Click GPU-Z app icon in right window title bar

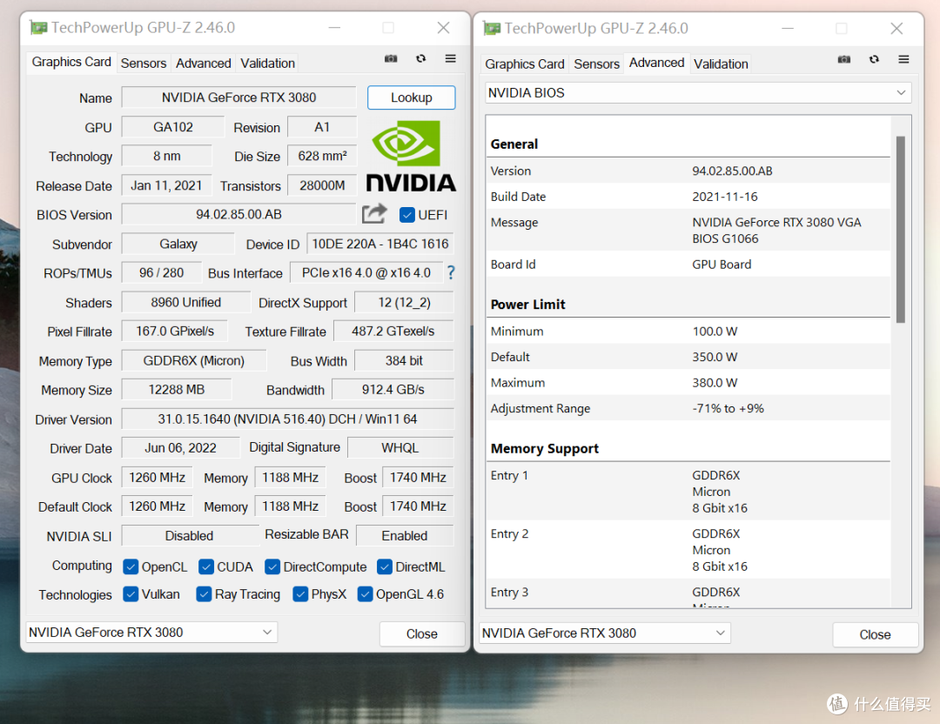tap(492, 28)
